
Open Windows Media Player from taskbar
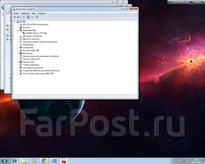click(34, 161)
